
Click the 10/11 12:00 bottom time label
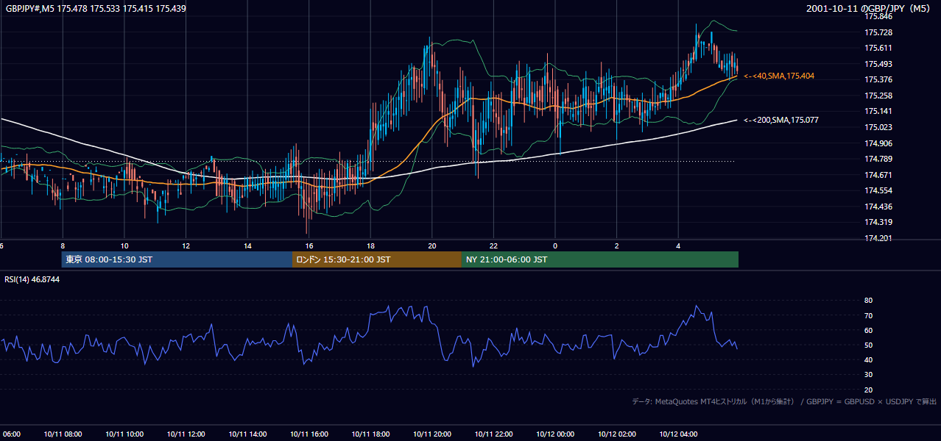coord(186,434)
